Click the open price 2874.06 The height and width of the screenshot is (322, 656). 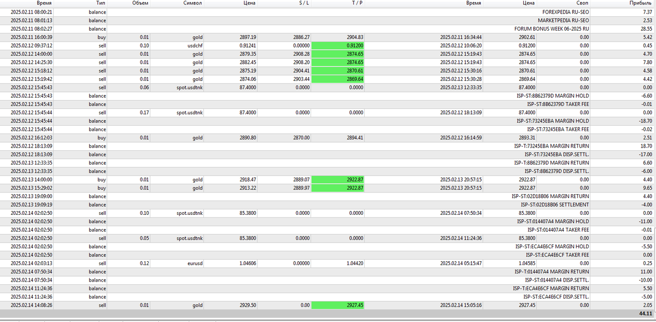[x=248, y=79]
